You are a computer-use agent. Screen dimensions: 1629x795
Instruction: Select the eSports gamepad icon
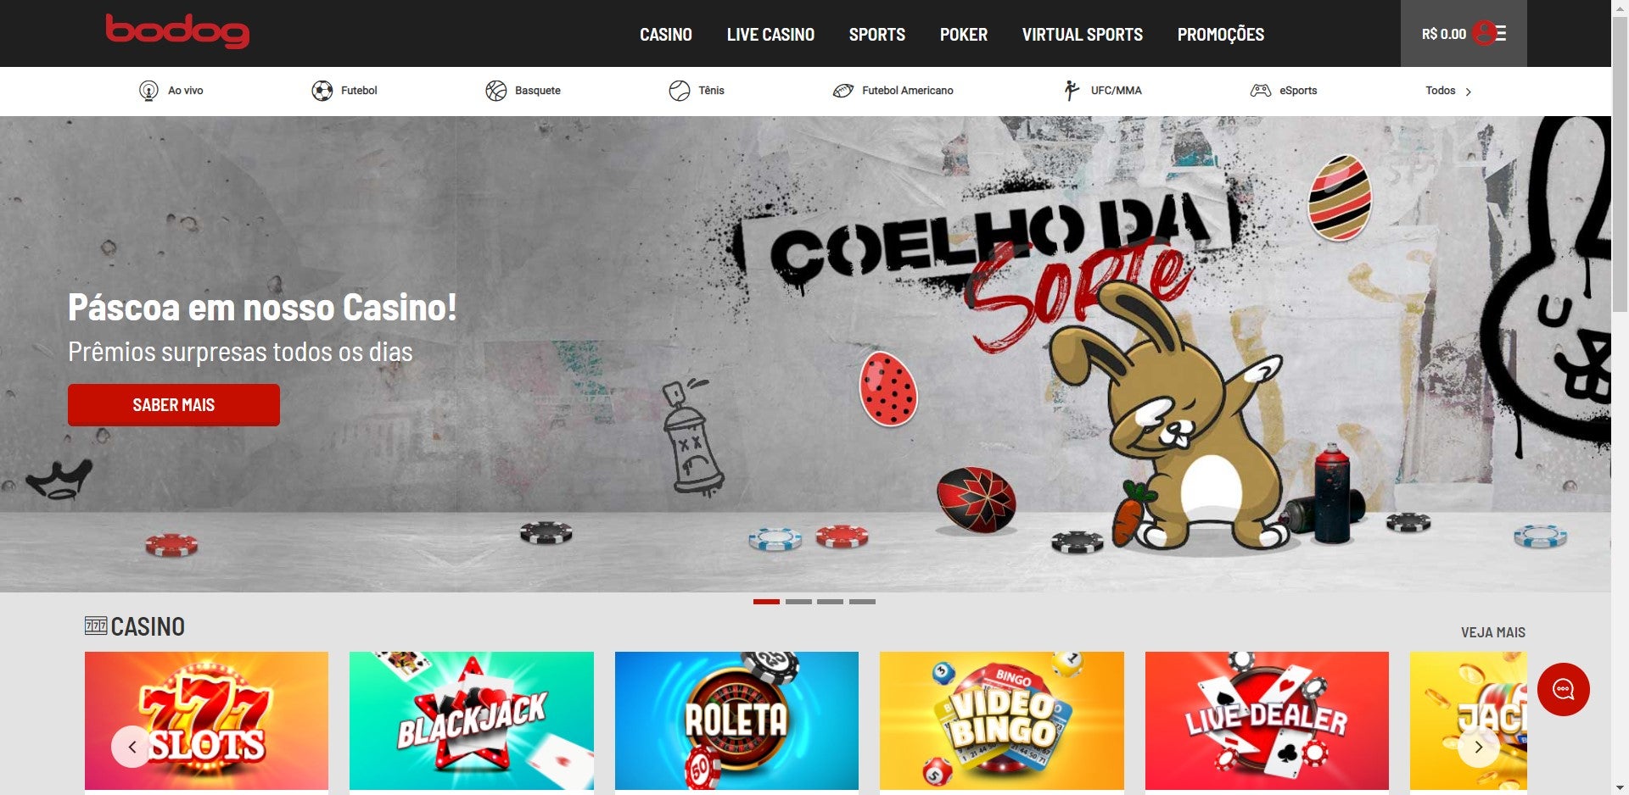pos(1261,91)
